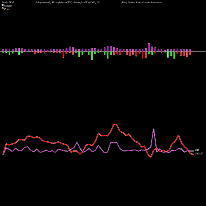The image size is (206, 206).
Task: Select the Volume legend label
Action: [8, 6]
